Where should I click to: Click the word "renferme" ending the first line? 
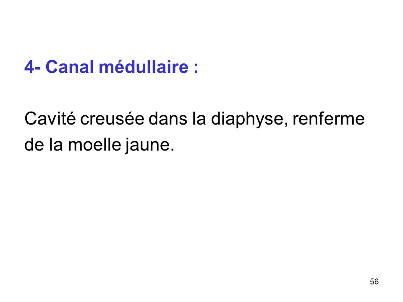point(329,119)
